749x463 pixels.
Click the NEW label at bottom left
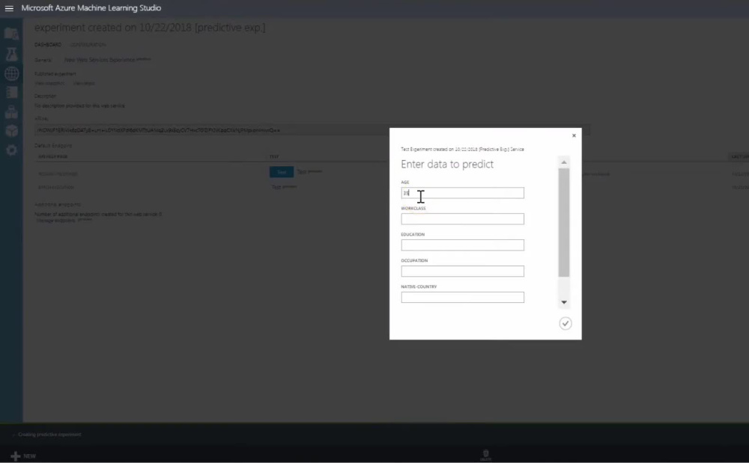click(30, 456)
